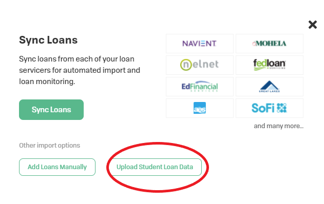Click the Sync Loans heading title

click(x=48, y=40)
